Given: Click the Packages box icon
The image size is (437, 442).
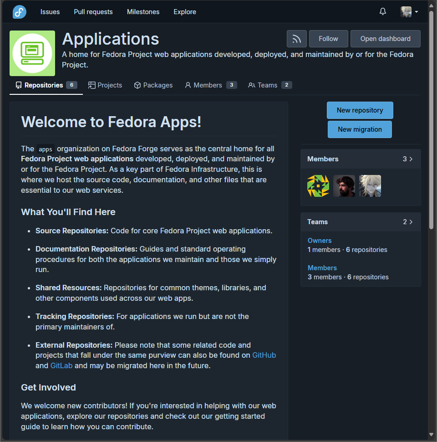Looking at the screenshot, I should [137, 85].
